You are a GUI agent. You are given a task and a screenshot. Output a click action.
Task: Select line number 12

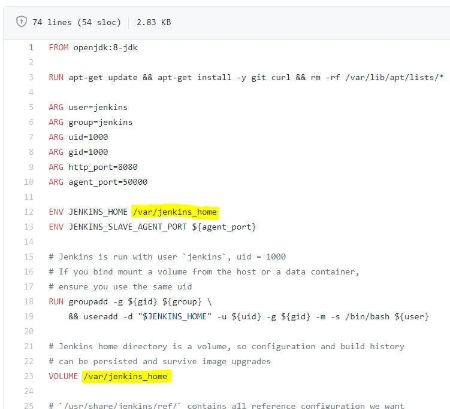pyautogui.click(x=29, y=212)
